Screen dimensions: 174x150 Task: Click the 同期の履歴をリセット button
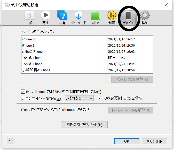tap(84, 125)
